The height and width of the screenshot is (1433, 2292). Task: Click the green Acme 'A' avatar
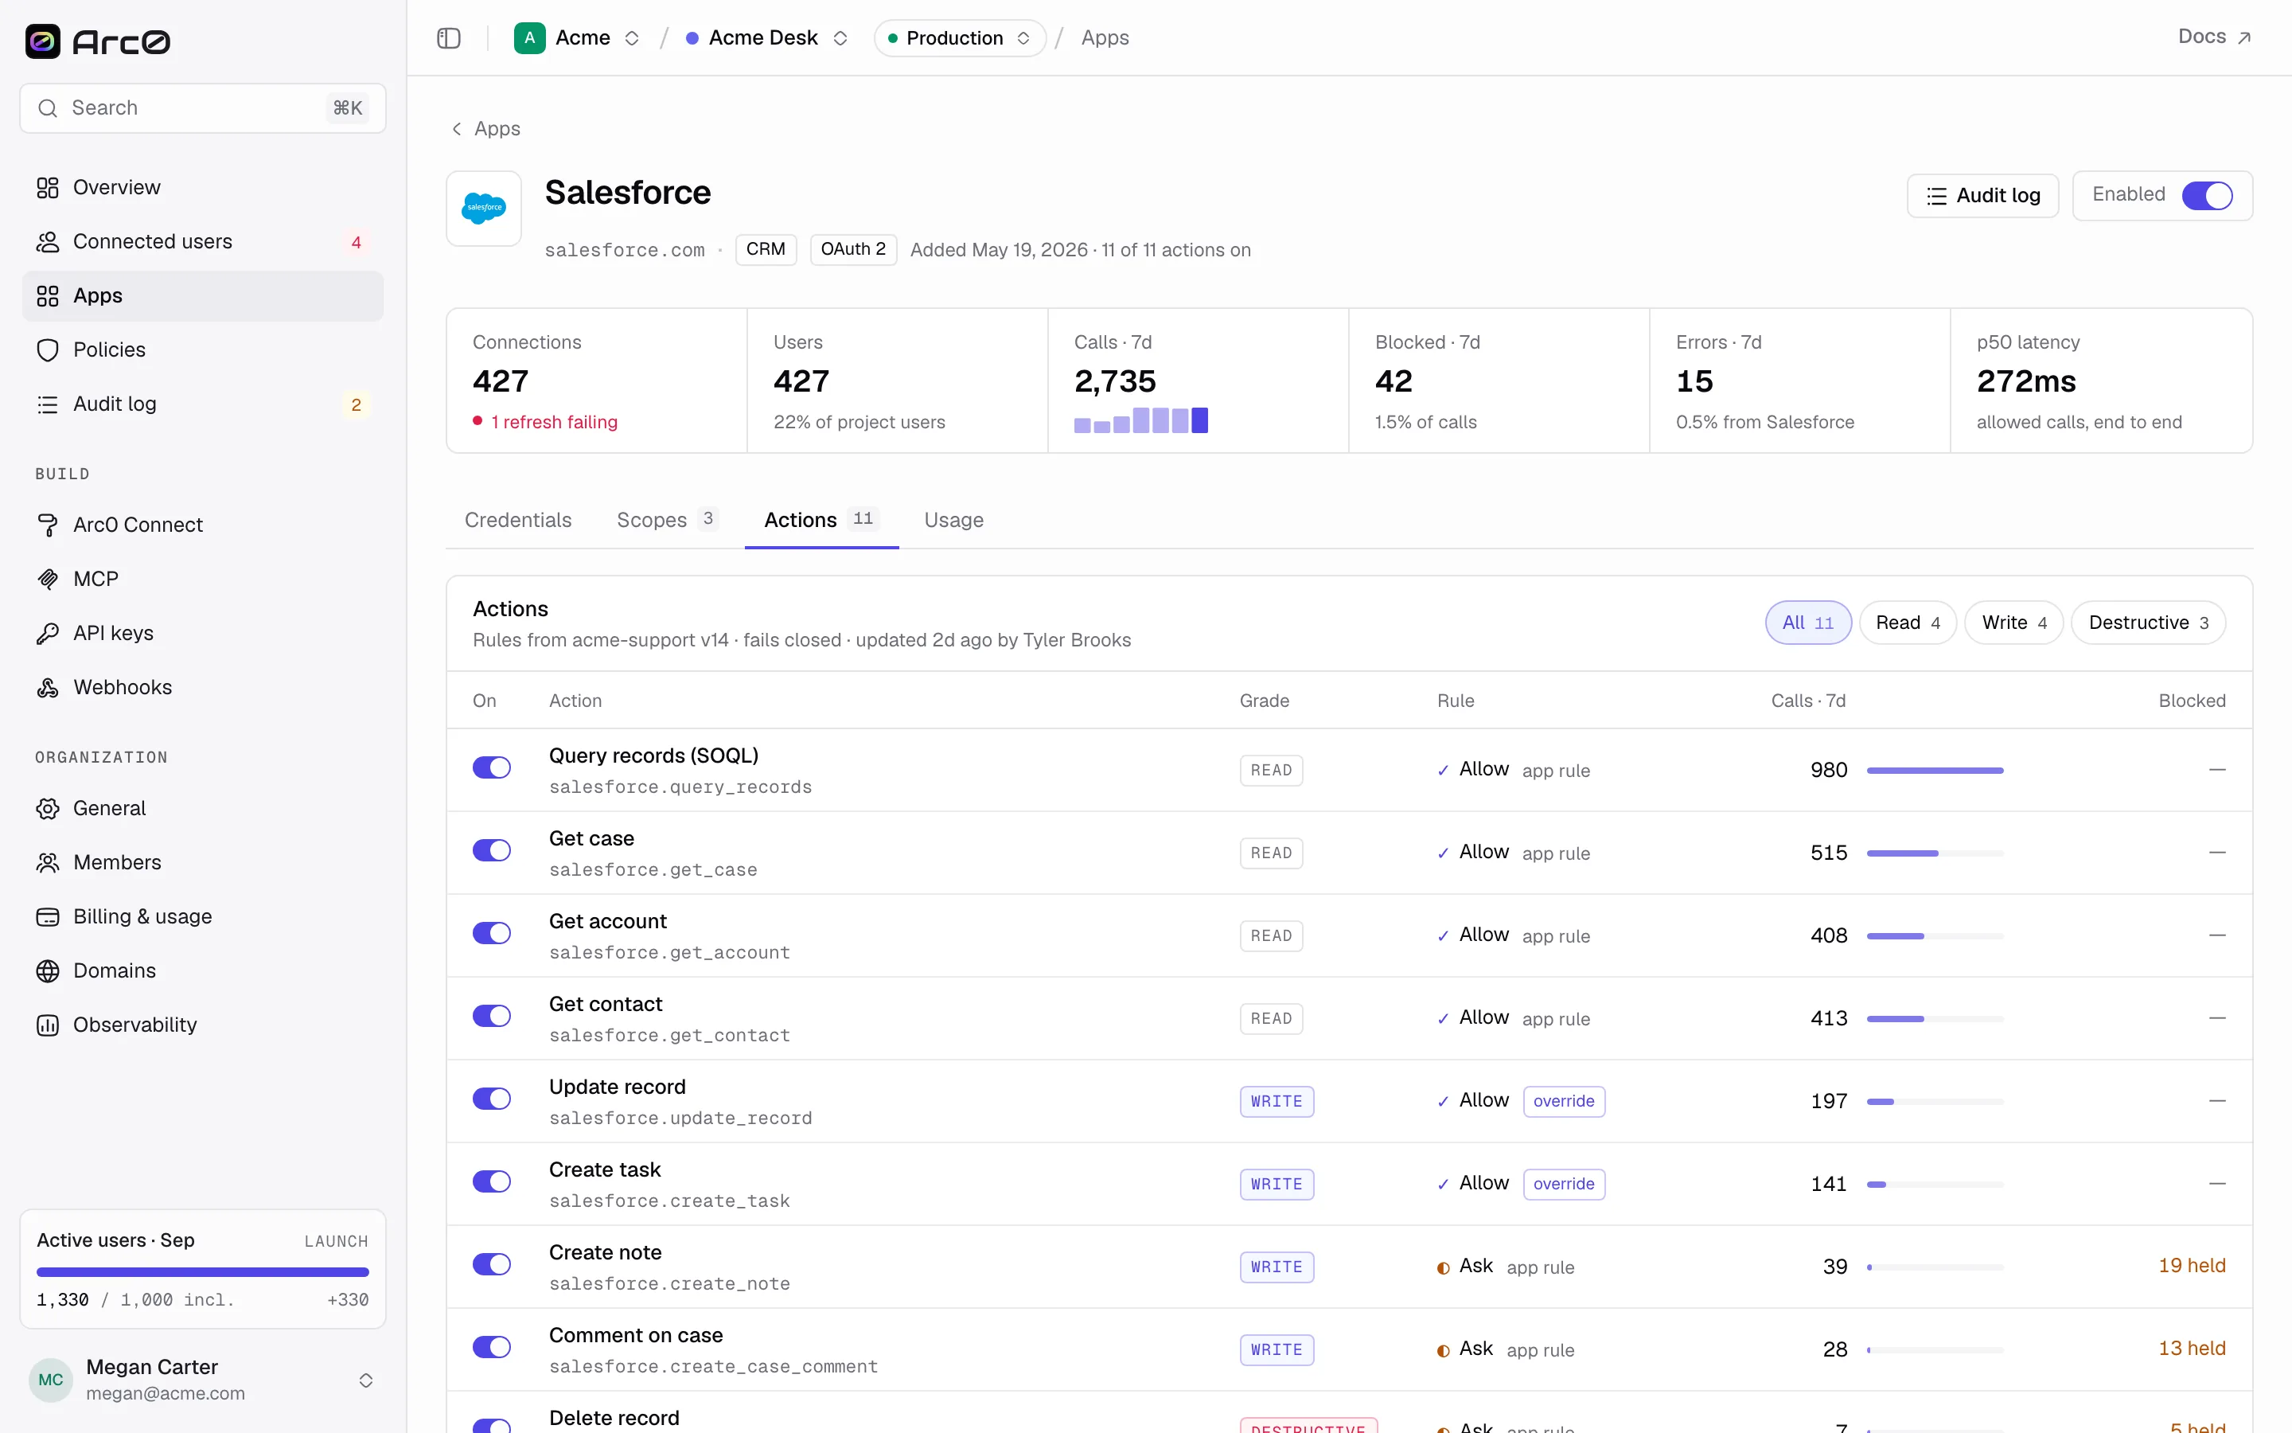coord(529,38)
